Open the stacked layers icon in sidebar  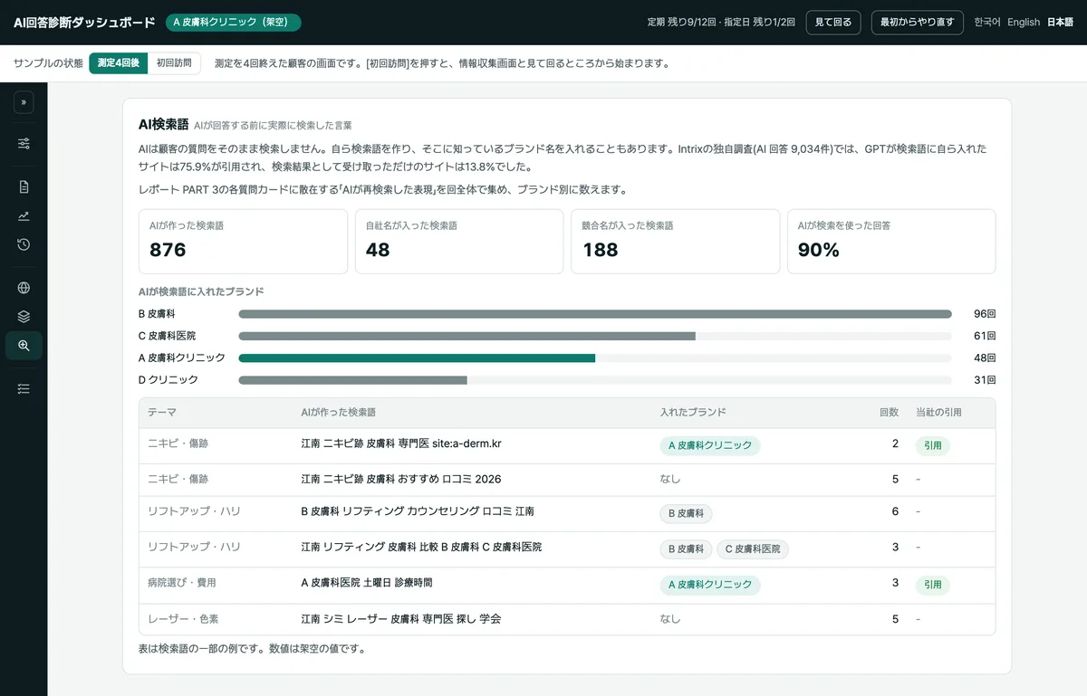click(24, 317)
